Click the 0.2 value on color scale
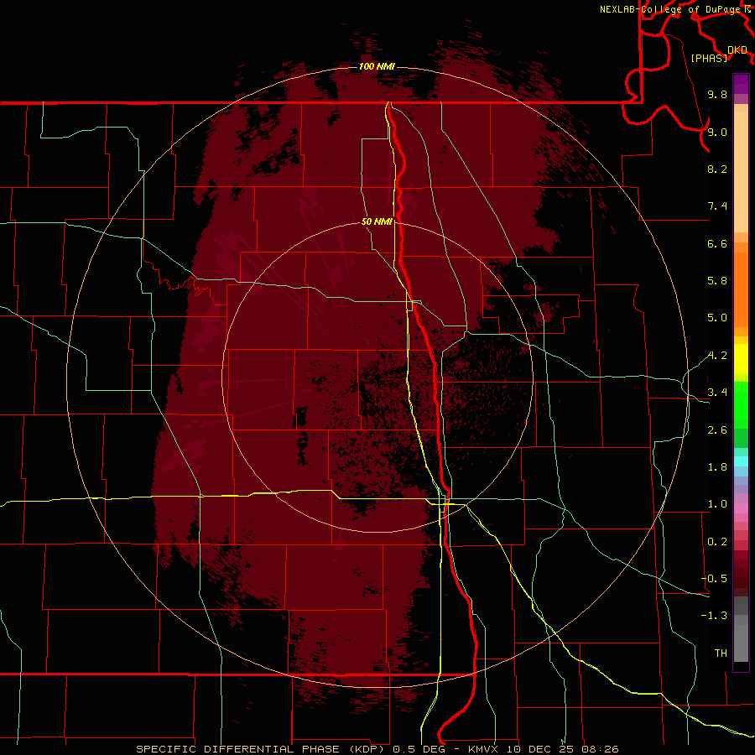The height and width of the screenshot is (755, 755). [717, 542]
